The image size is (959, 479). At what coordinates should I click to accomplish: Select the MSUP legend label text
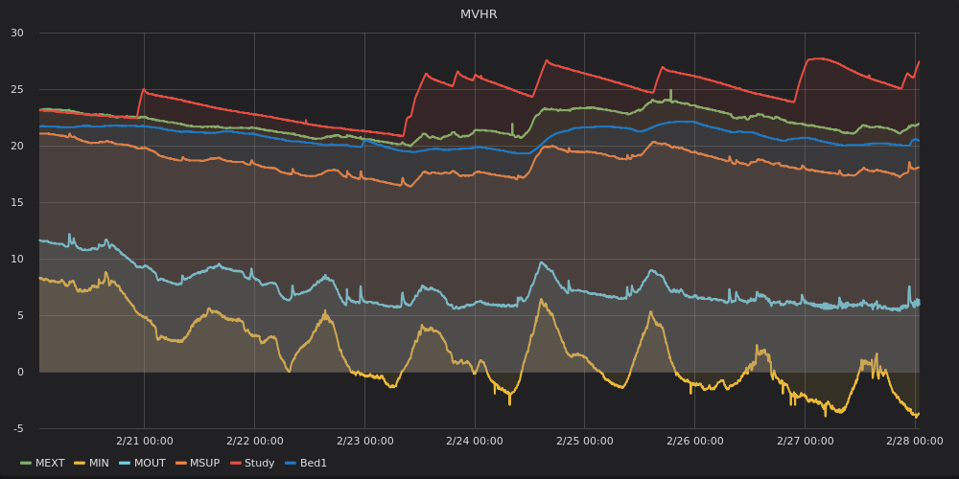(205, 464)
